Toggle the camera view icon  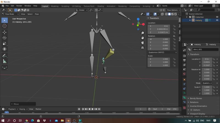tap(142, 43)
